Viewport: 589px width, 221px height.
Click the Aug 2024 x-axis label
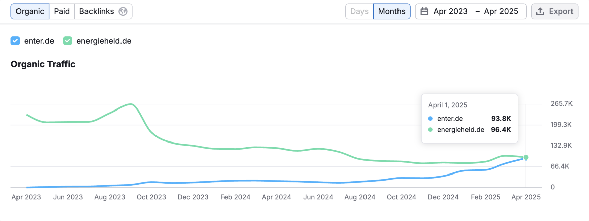[x=359, y=197]
